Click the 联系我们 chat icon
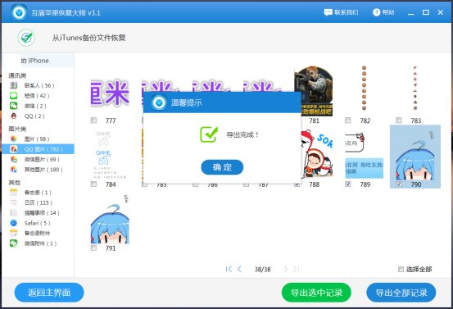The height and width of the screenshot is (309, 453). tap(328, 12)
